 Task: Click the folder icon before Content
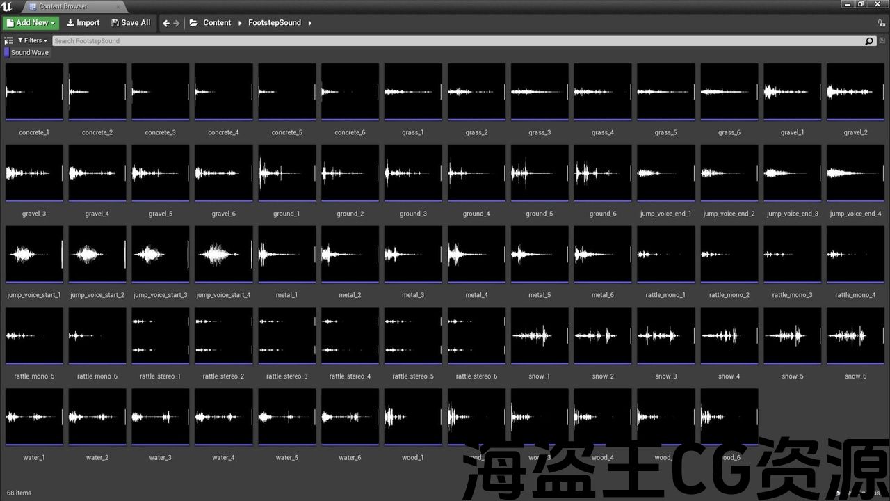(x=193, y=23)
